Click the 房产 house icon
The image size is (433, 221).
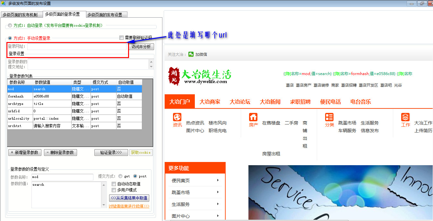pyautogui.click(x=253, y=117)
